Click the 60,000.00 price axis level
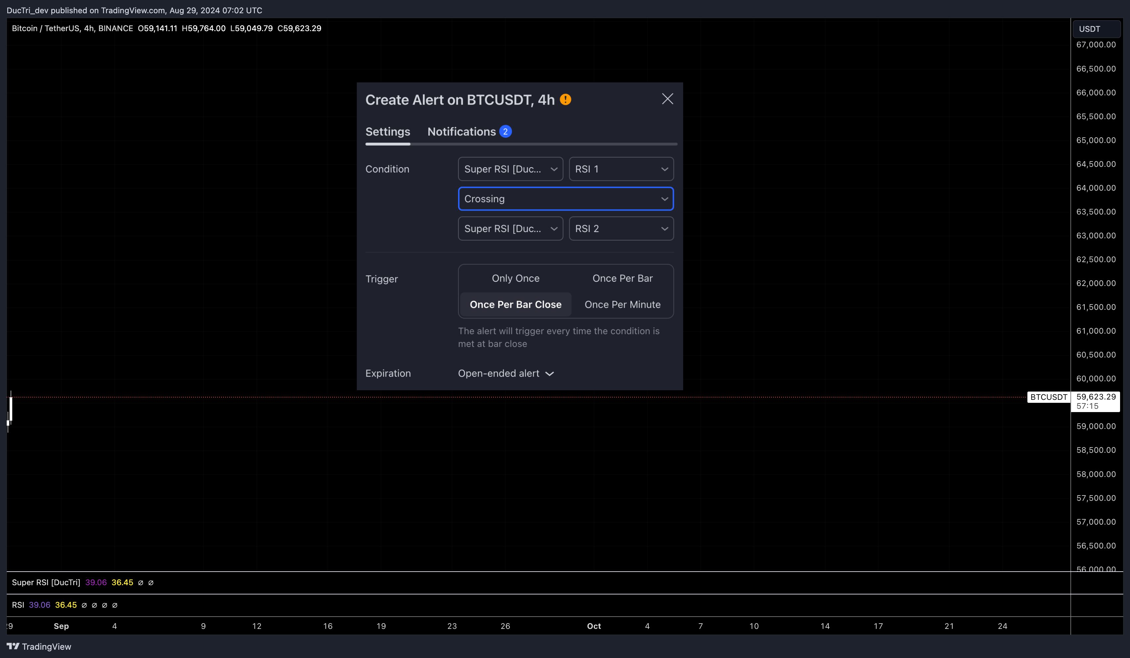 tap(1096, 379)
